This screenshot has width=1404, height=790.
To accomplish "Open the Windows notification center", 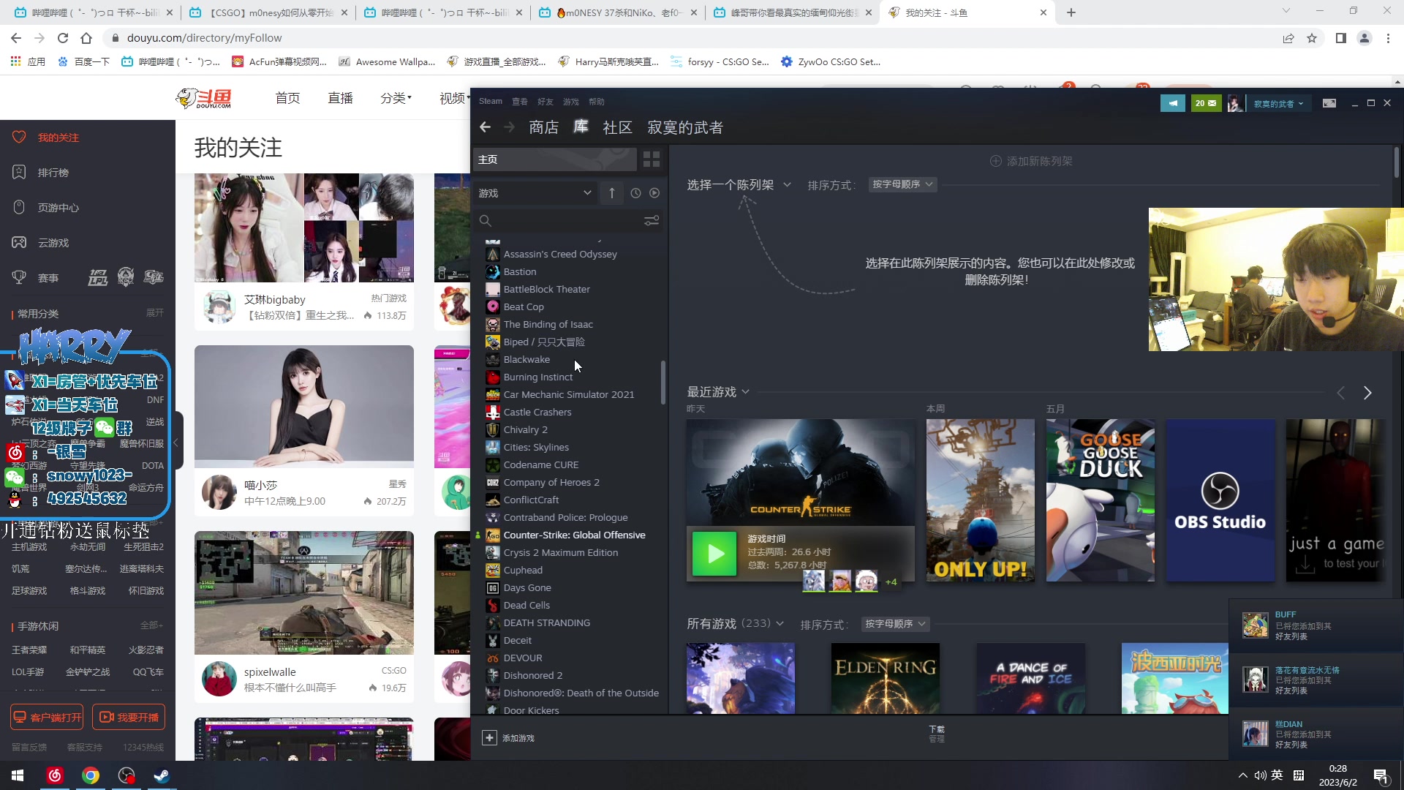I will pyautogui.click(x=1381, y=776).
